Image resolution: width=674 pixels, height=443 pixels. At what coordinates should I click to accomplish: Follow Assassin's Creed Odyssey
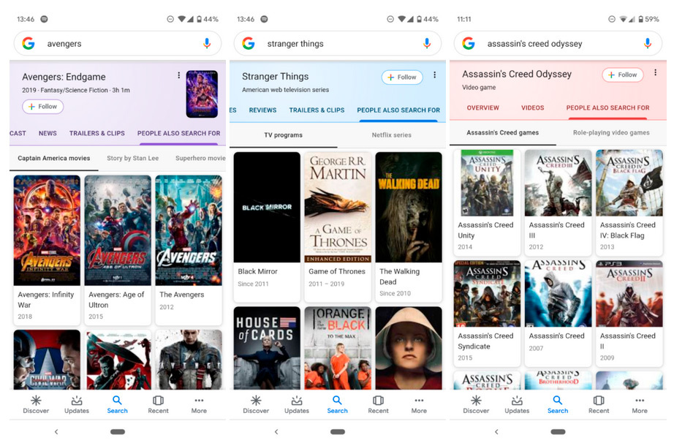coord(623,75)
